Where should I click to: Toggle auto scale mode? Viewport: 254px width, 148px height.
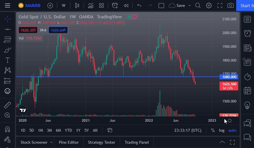click(x=232, y=130)
